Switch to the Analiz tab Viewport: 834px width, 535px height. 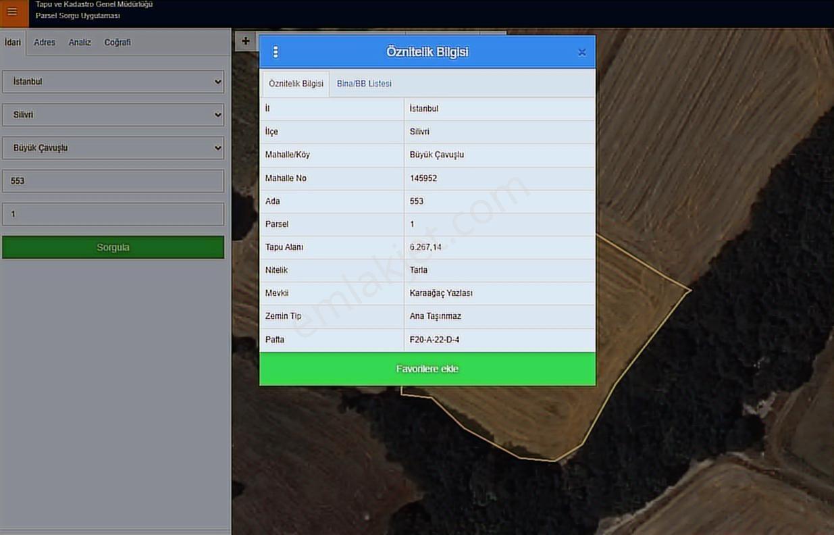point(80,42)
